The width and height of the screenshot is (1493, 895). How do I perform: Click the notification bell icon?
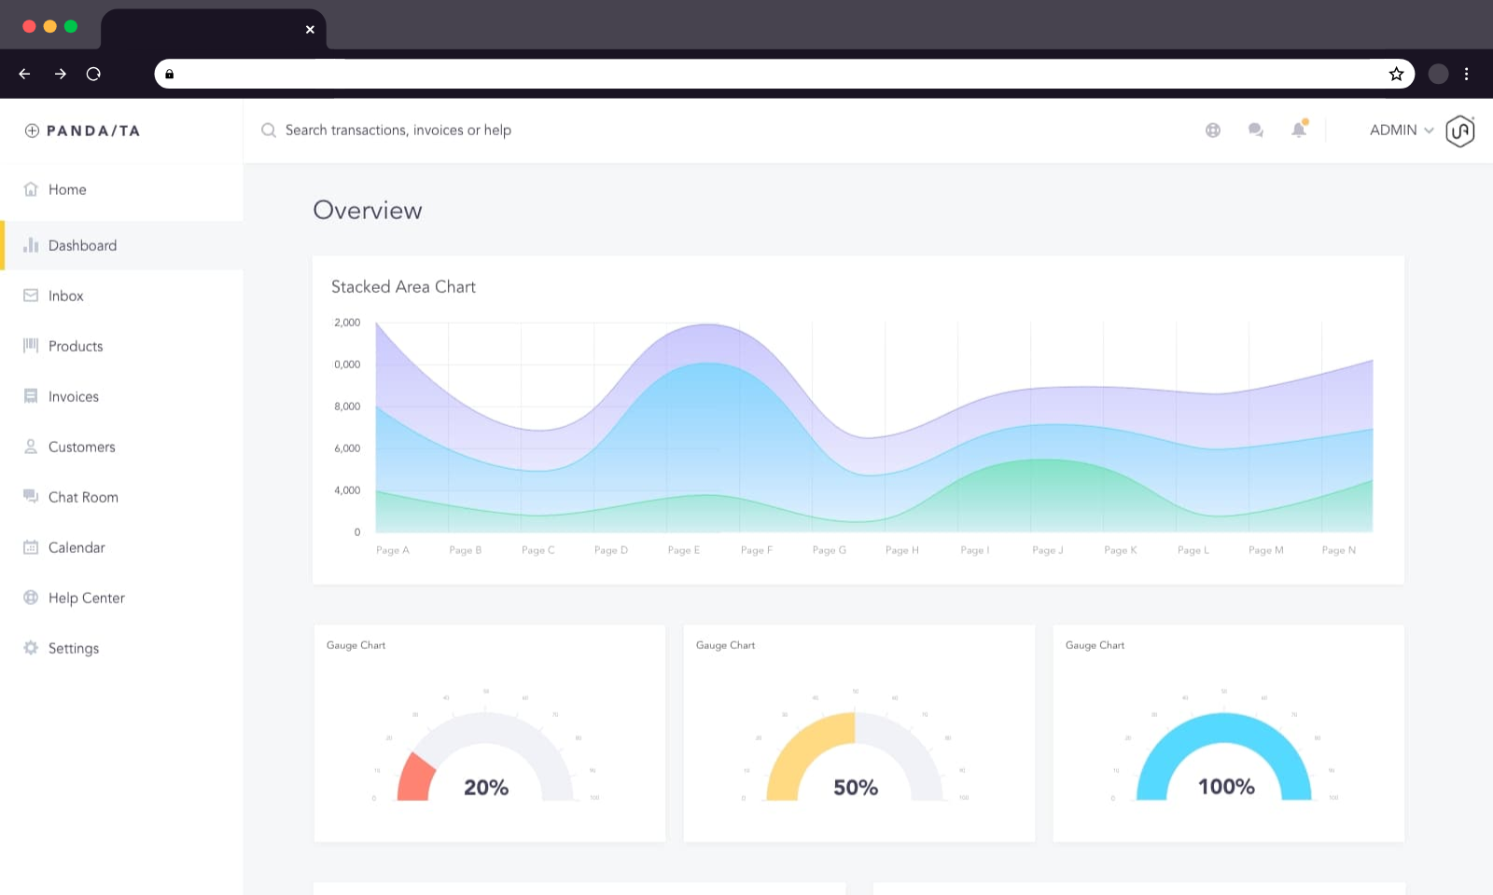1298,130
